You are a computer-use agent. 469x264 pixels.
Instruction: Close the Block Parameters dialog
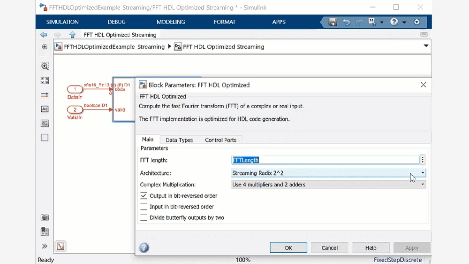coord(423,85)
